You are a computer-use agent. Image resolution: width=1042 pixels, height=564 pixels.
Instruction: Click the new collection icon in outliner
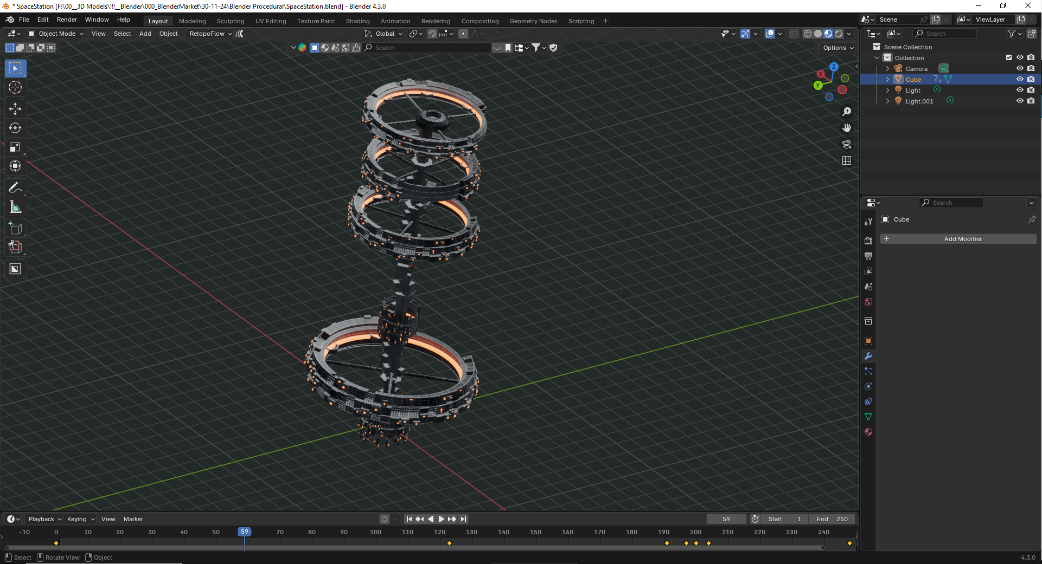click(x=1032, y=34)
